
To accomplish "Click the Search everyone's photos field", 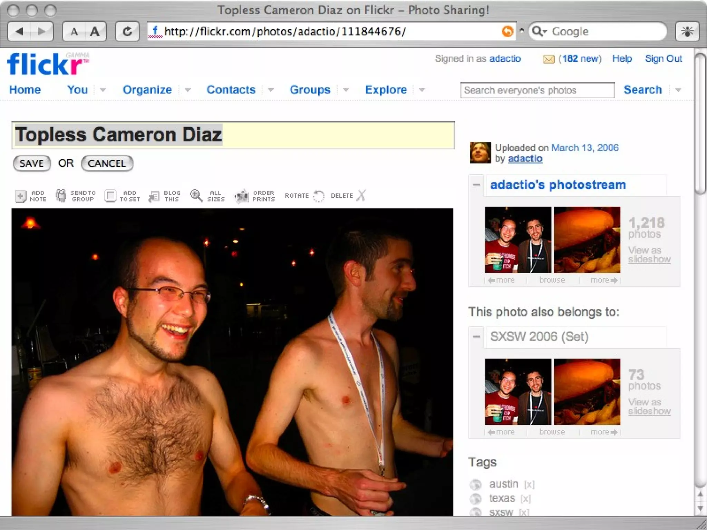I will (537, 90).
